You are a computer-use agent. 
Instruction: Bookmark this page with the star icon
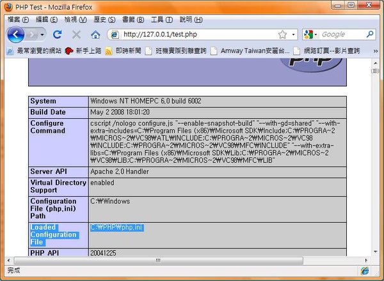click(282, 34)
